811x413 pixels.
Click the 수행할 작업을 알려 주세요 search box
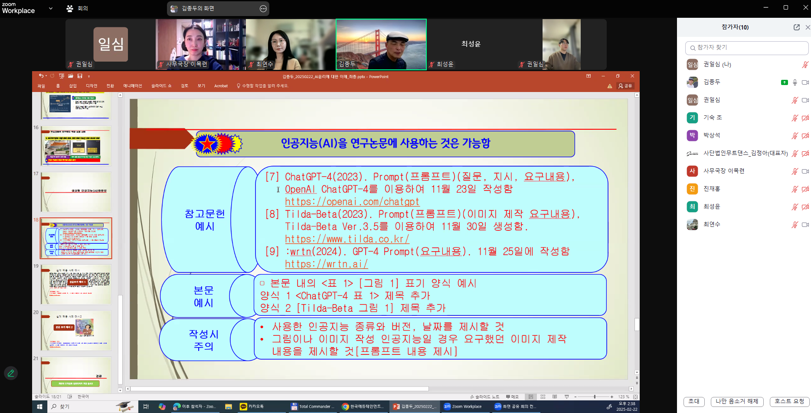tap(263, 86)
